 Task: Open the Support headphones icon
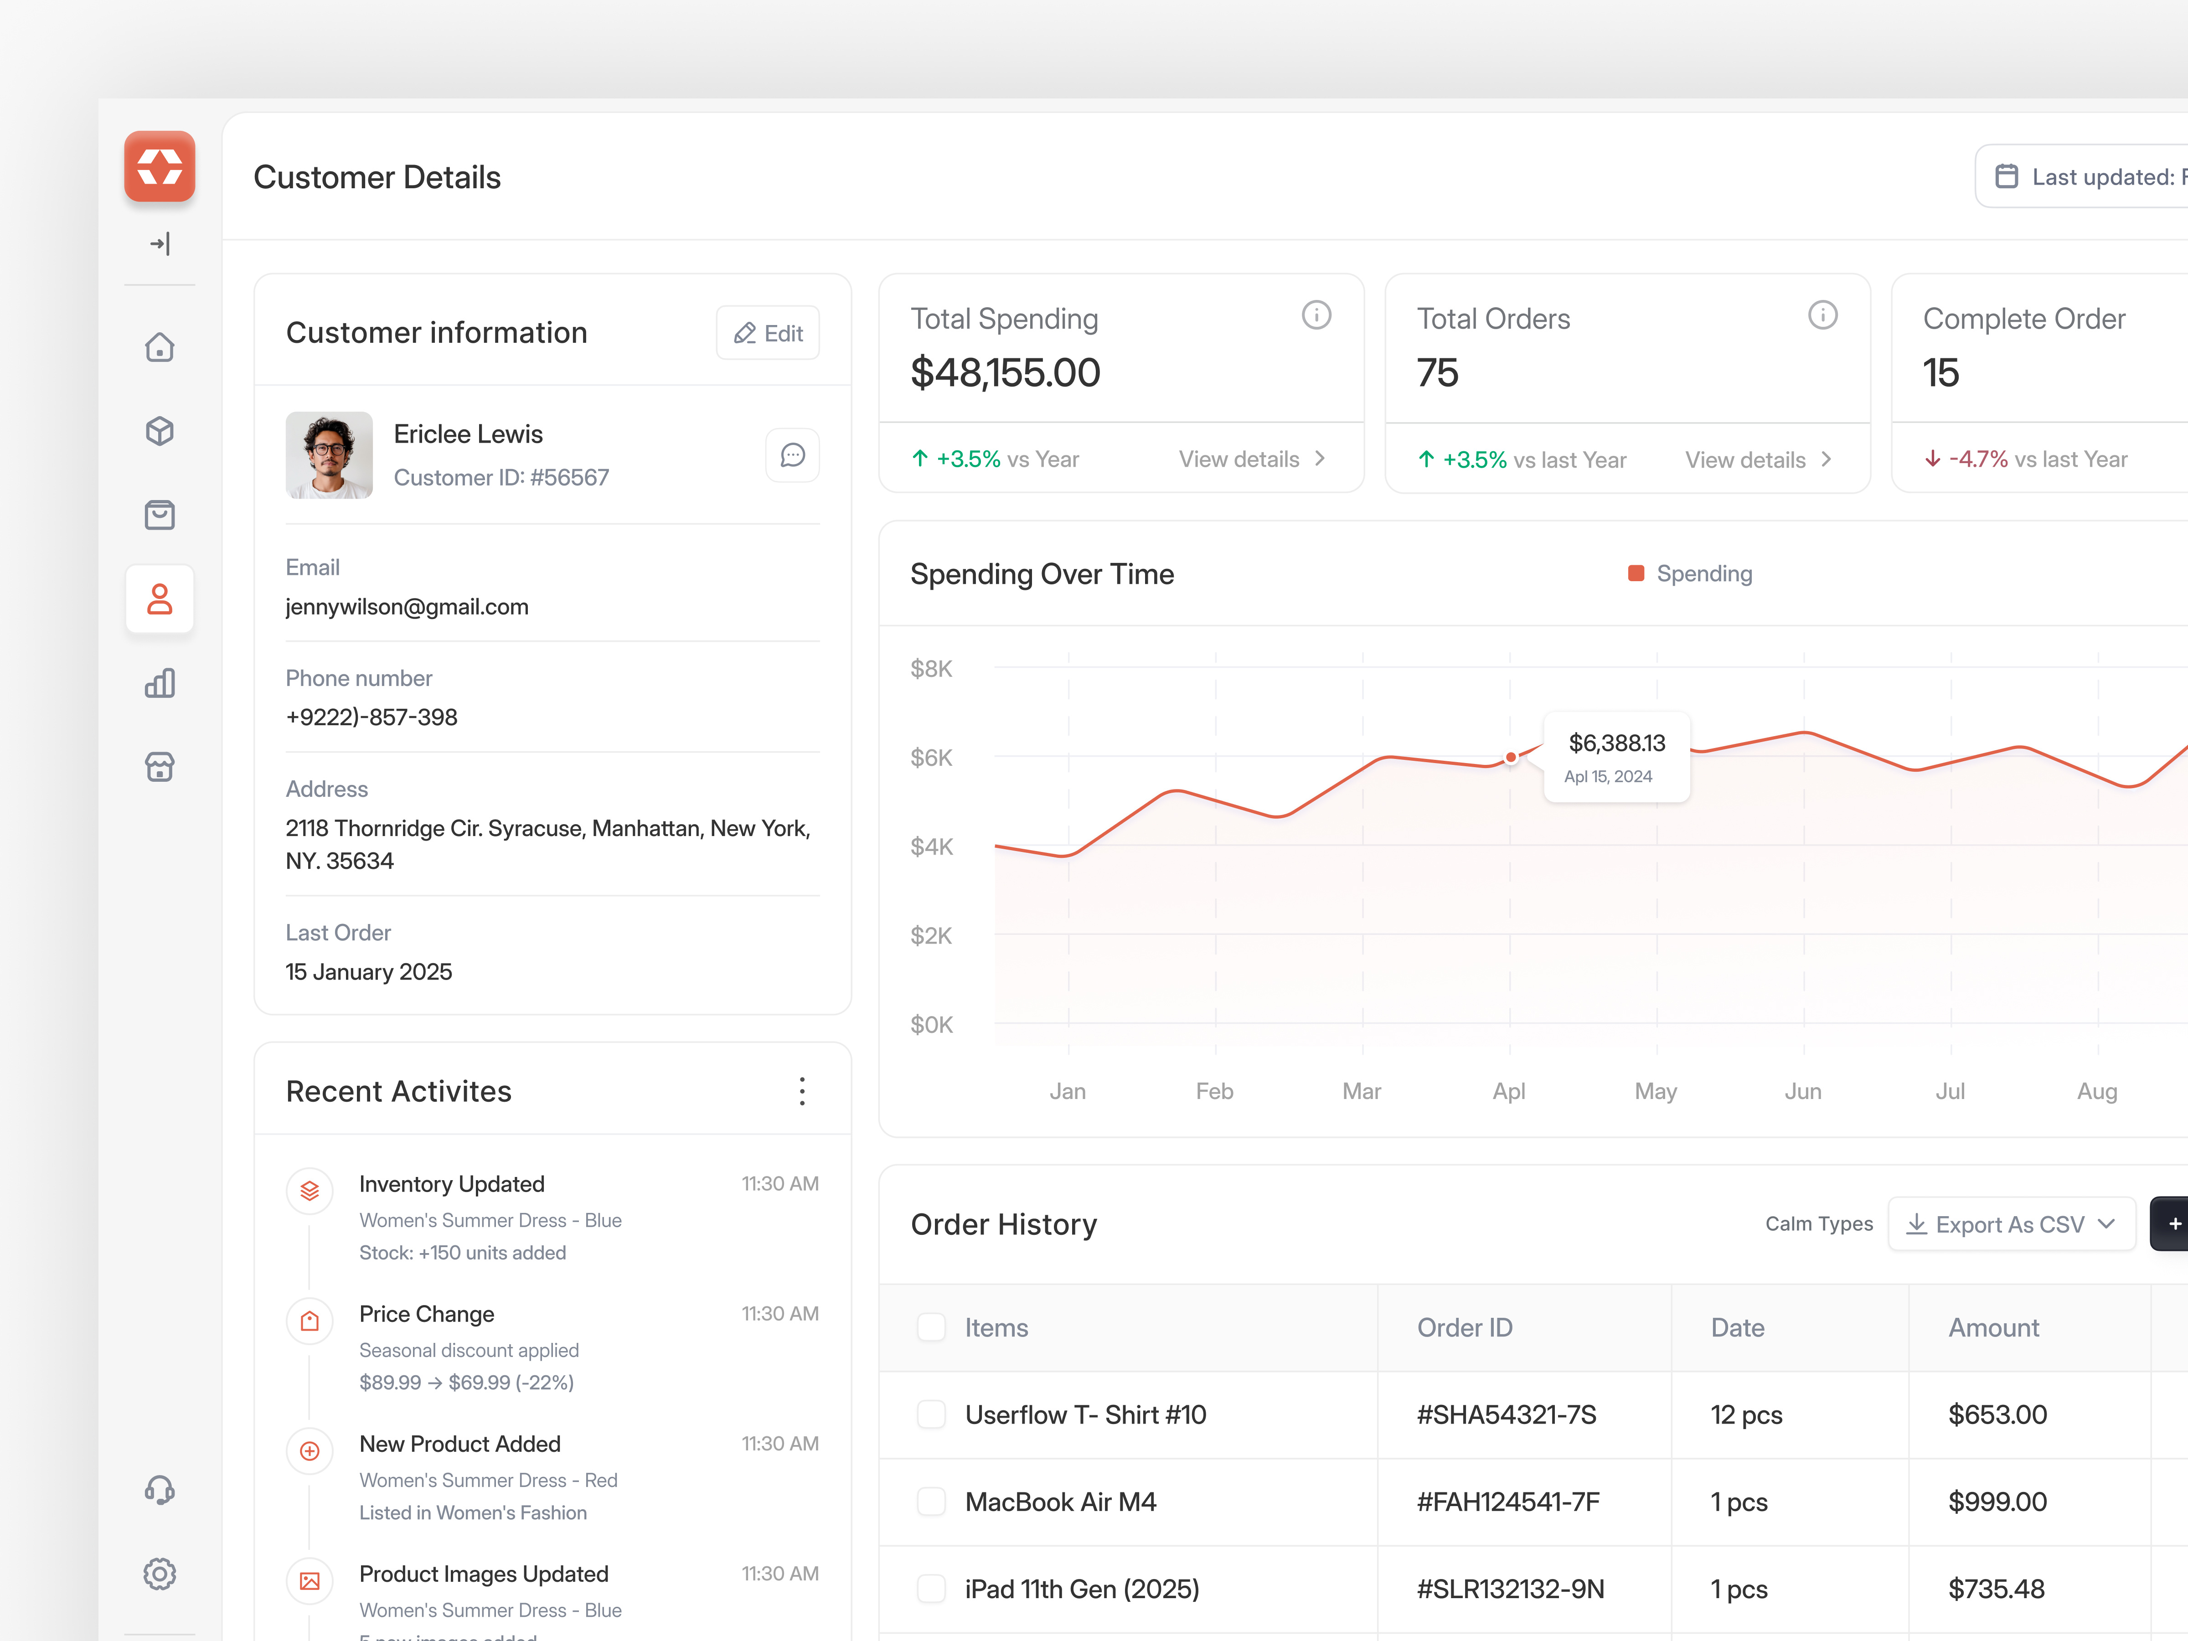[159, 1490]
